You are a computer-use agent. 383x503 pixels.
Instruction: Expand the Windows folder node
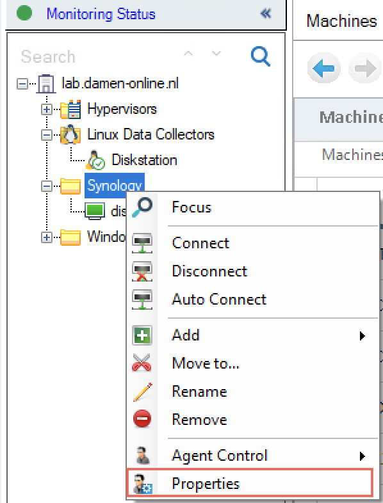[47, 237]
